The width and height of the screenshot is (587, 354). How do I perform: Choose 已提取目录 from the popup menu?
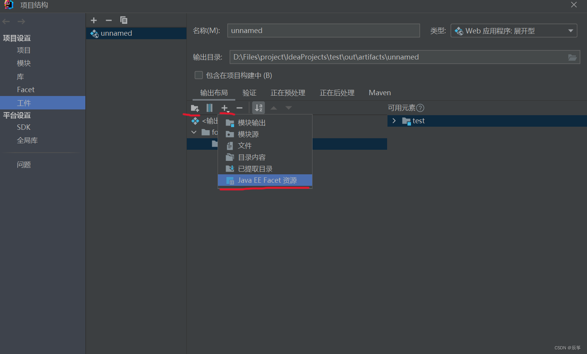[x=265, y=169]
